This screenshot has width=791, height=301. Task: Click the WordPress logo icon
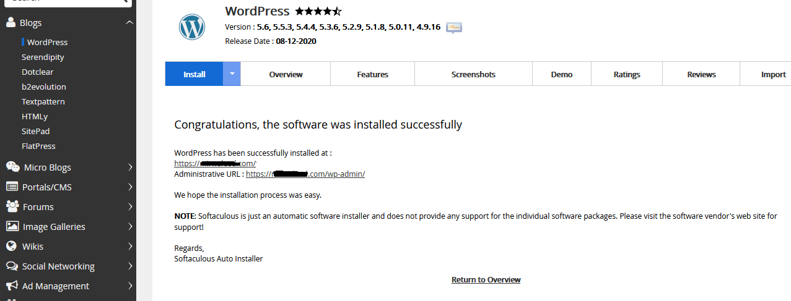pyautogui.click(x=192, y=27)
